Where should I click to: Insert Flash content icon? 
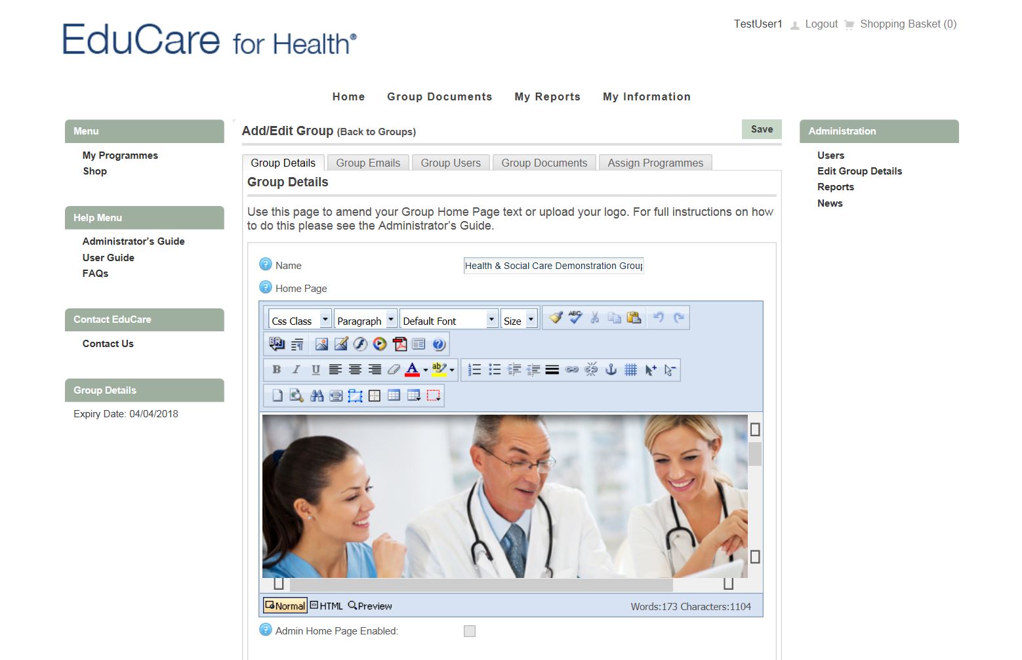point(360,344)
